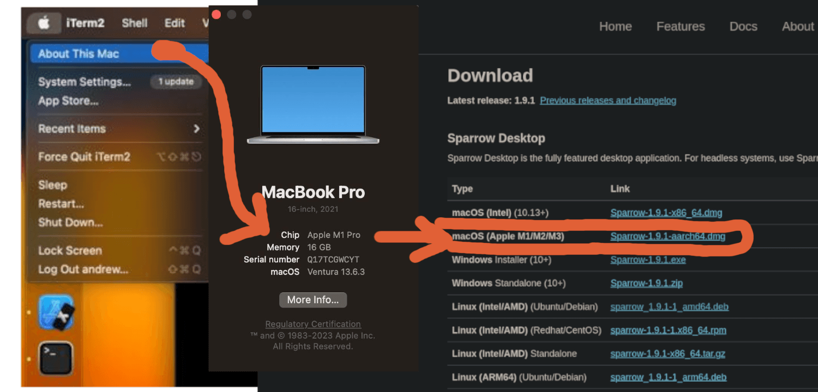The width and height of the screenshot is (818, 392).
Task: Open the Edit menu in menu bar
Action: point(175,23)
